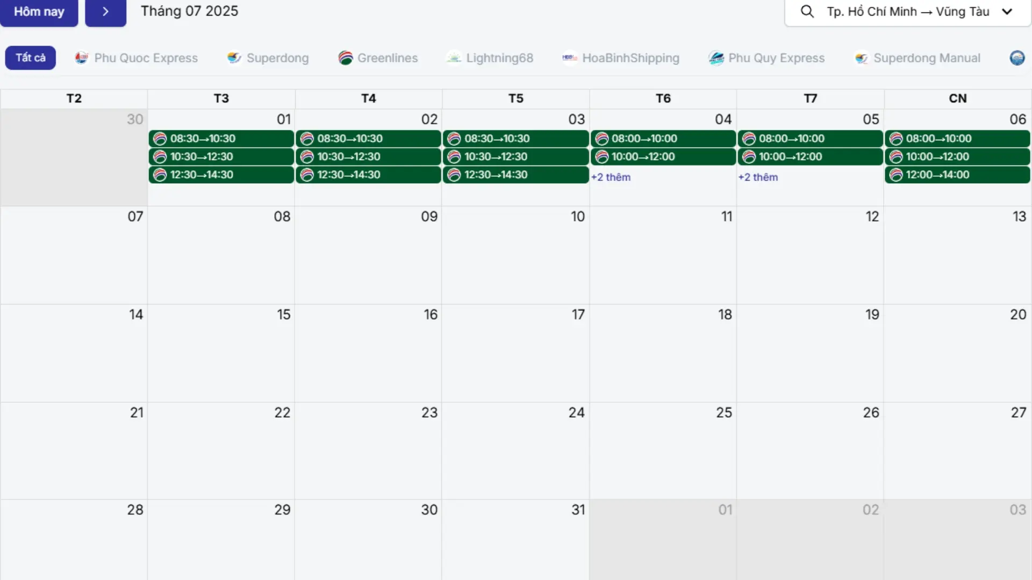The height and width of the screenshot is (580, 1032).
Task: Click Greenlines icon on July 04 08:00 trip
Action: tap(601, 139)
